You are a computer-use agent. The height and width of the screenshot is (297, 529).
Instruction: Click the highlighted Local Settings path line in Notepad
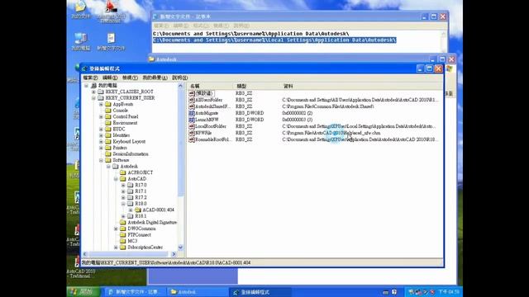[274, 40]
